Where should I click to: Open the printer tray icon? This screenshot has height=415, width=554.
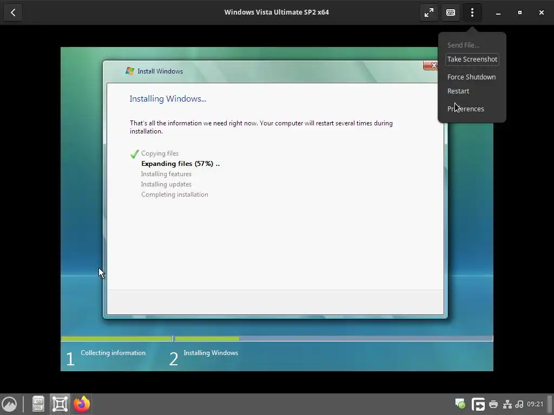[493, 404]
